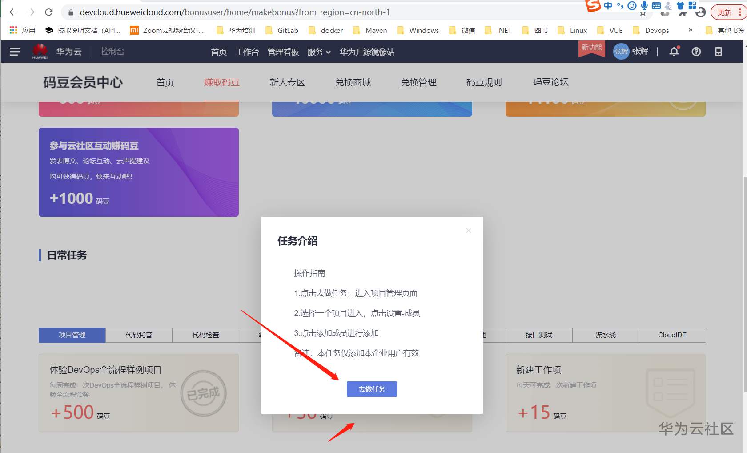This screenshot has width=747, height=453.
Task: Switch to the 流水线 task tab
Action: click(x=606, y=335)
